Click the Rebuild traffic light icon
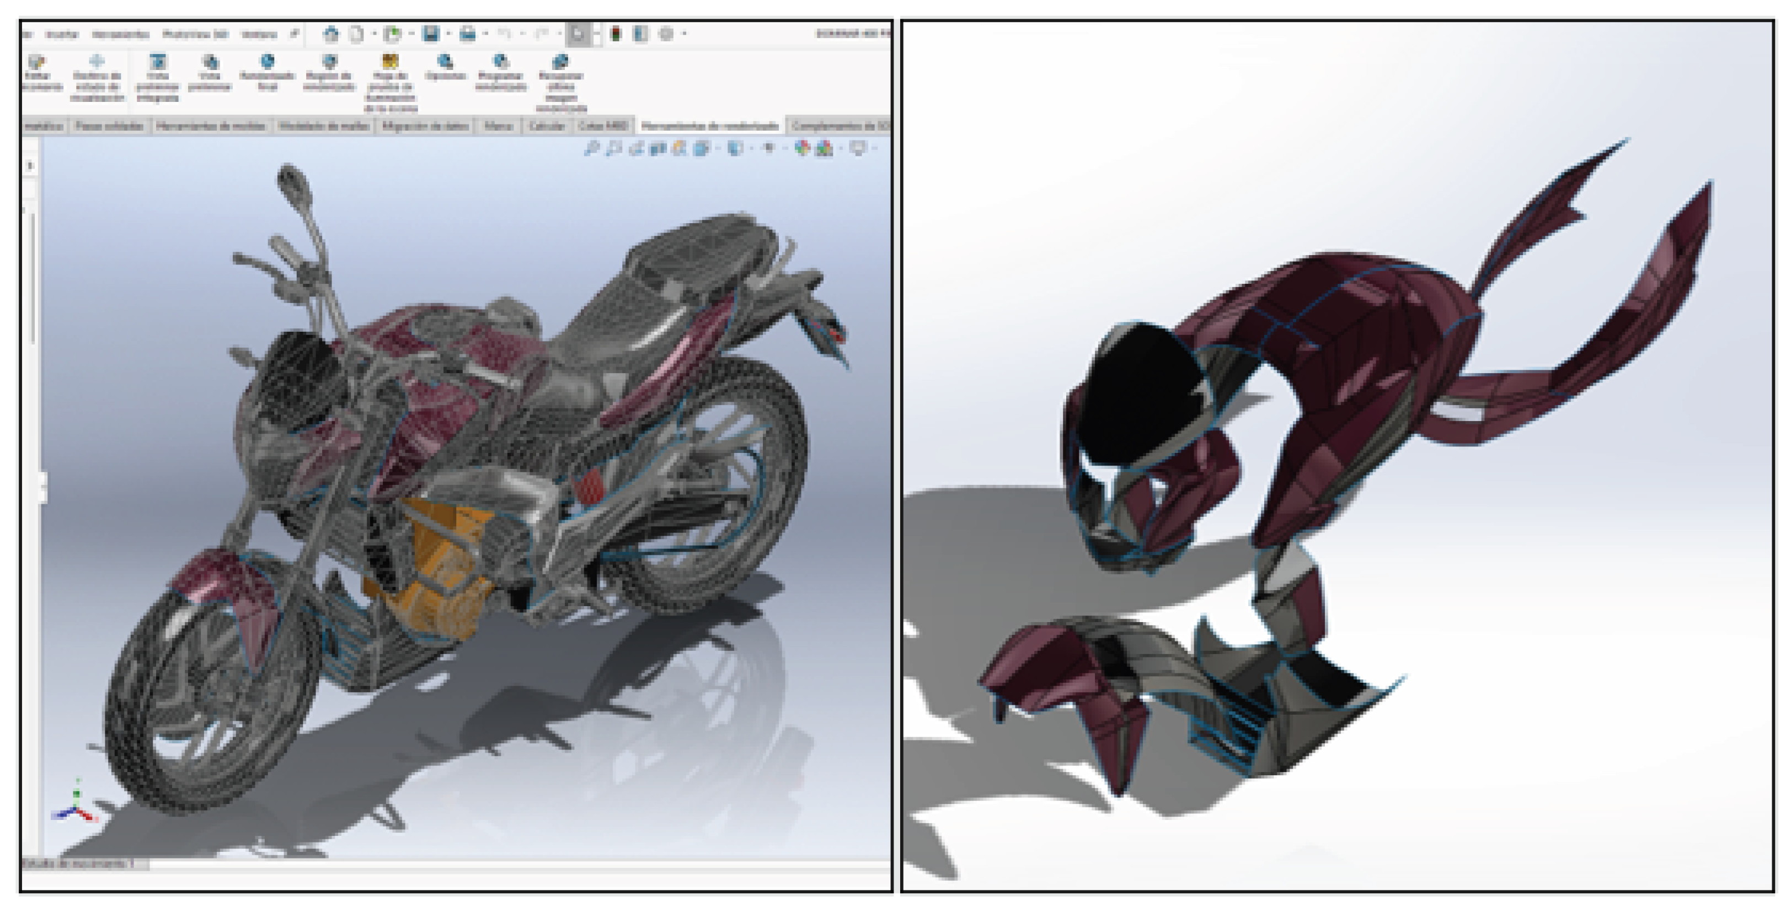 click(616, 33)
